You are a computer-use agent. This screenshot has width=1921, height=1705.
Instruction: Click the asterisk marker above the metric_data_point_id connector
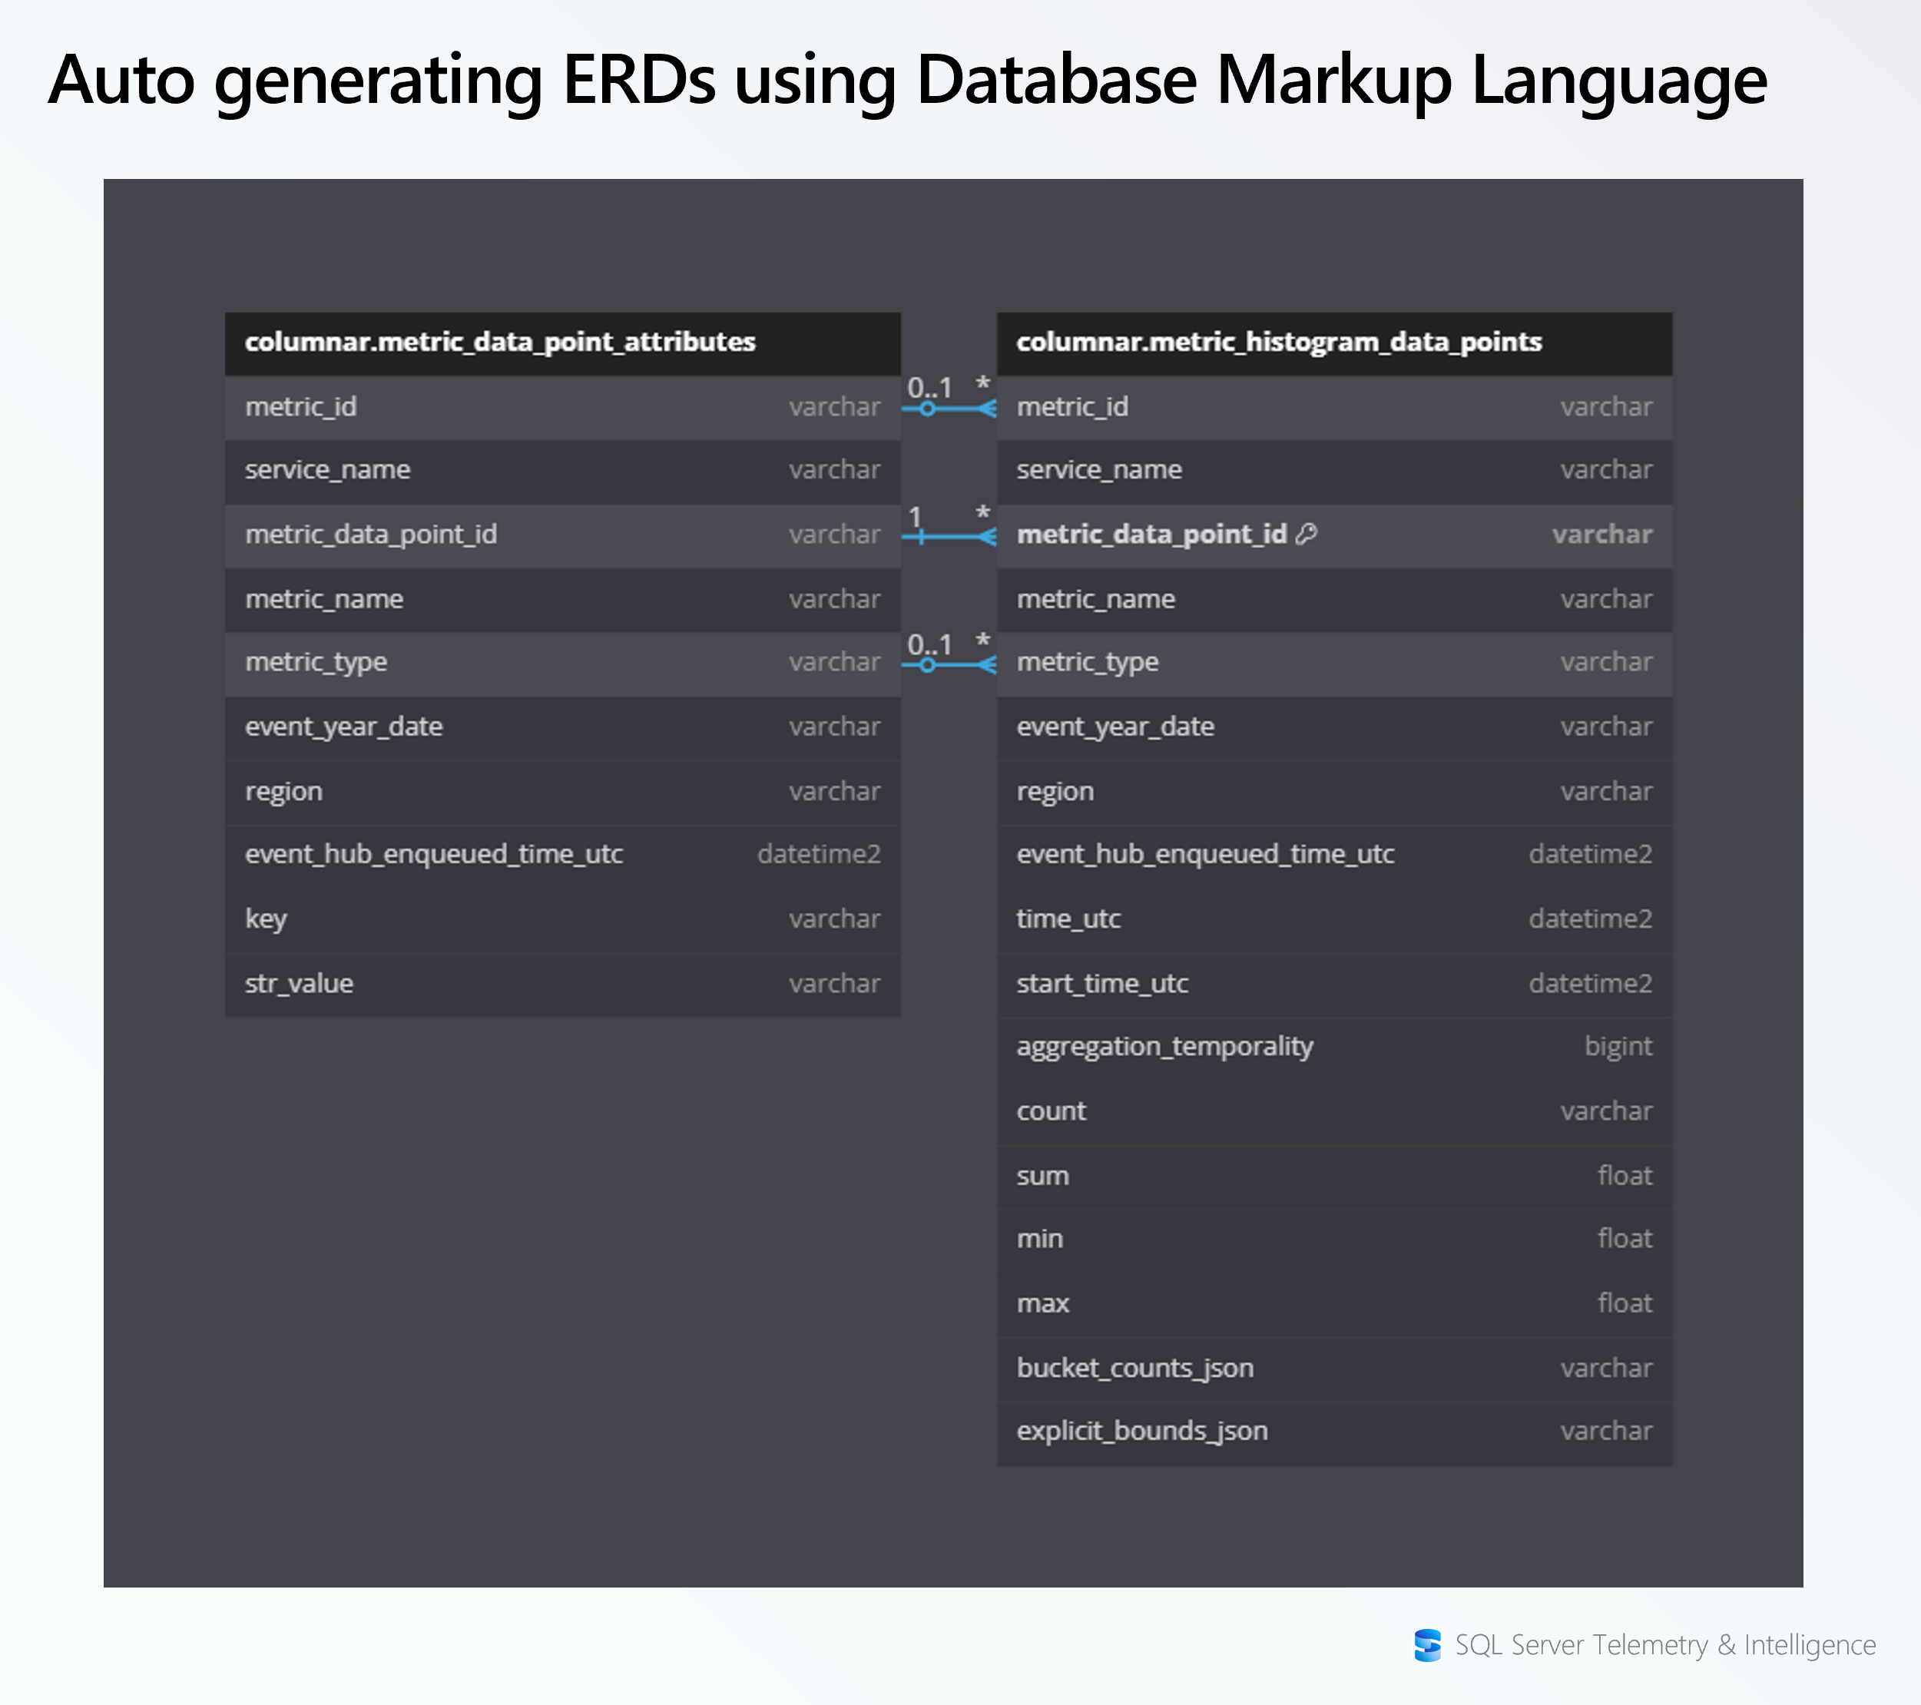983,514
